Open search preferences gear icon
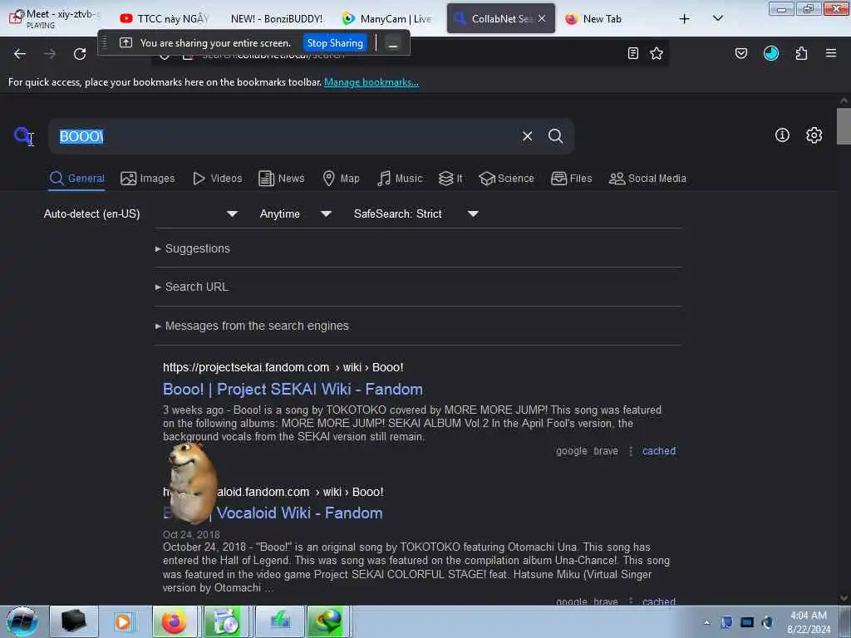 point(814,135)
